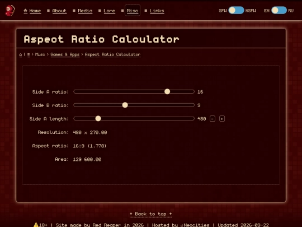The image size is (302, 227).
Task: Click the Aspect Ratio Calculator page heading
Action: 101,39
